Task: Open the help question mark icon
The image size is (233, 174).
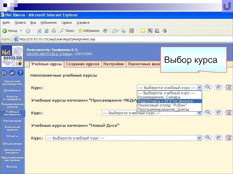Action: click(x=20, y=73)
